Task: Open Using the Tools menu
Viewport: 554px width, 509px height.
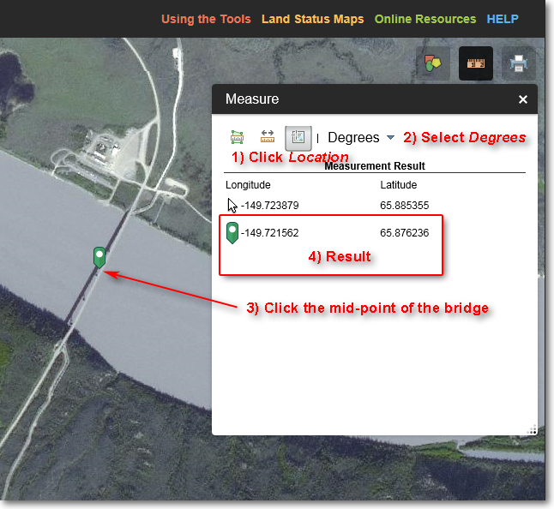Action: (206, 19)
